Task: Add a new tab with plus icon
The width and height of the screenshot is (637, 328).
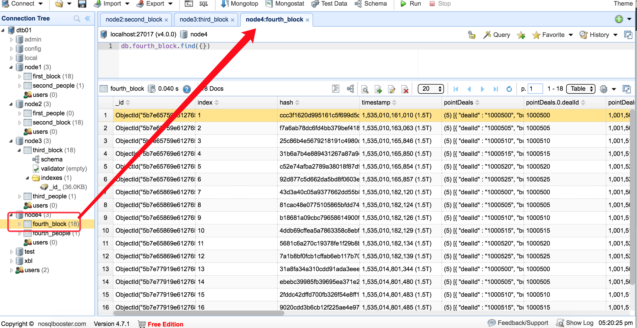Action: tap(619, 19)
